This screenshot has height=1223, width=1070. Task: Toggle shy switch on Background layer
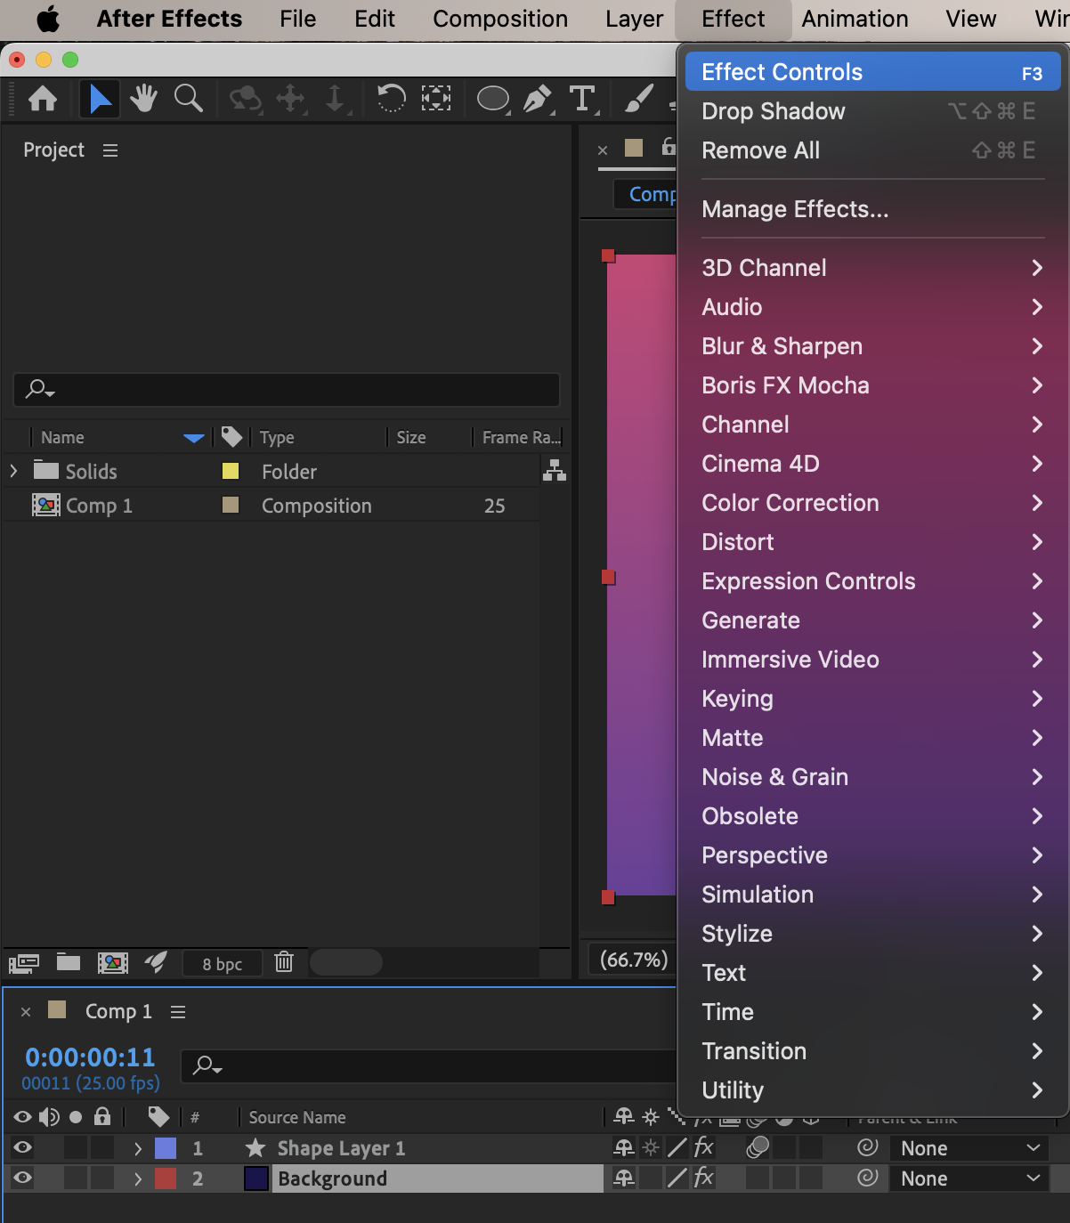pyautogui.click(x=624, y=1178)
